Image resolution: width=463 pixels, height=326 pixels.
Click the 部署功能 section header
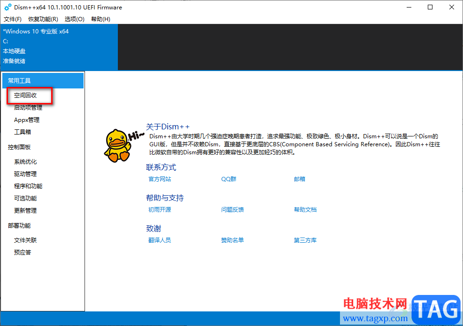[19, 225]
